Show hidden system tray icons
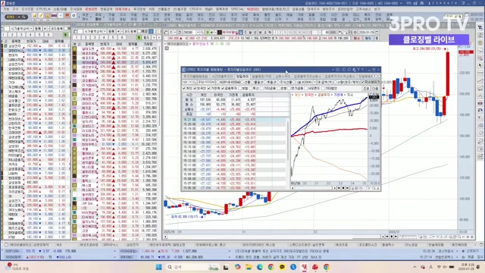 [x=415, y=267]
